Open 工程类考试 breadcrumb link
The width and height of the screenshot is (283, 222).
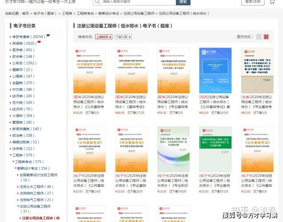(x=85, y=13)
